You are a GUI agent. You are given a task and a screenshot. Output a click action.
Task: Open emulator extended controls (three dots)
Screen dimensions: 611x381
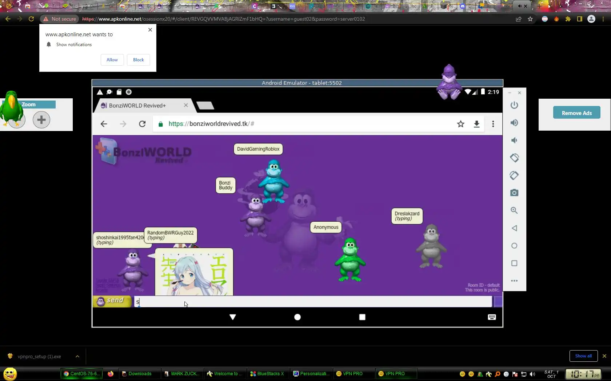(514, 280)
